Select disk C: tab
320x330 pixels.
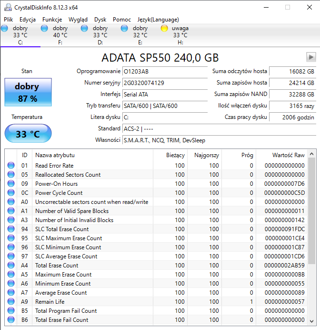[20, 35]
